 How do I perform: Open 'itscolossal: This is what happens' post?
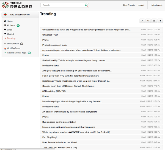101,81
